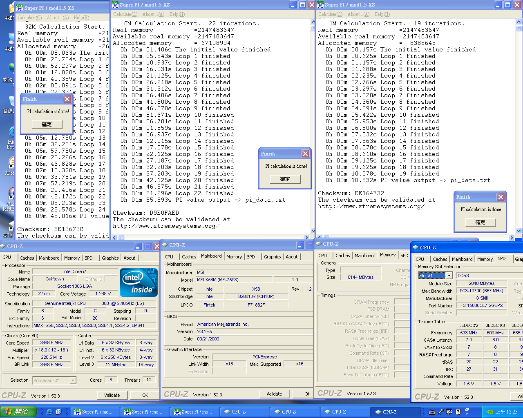The height and width of the screenshot is (418, 523).
Task: Open About tab in first CPU-Z window
Action: coord(130,258)
